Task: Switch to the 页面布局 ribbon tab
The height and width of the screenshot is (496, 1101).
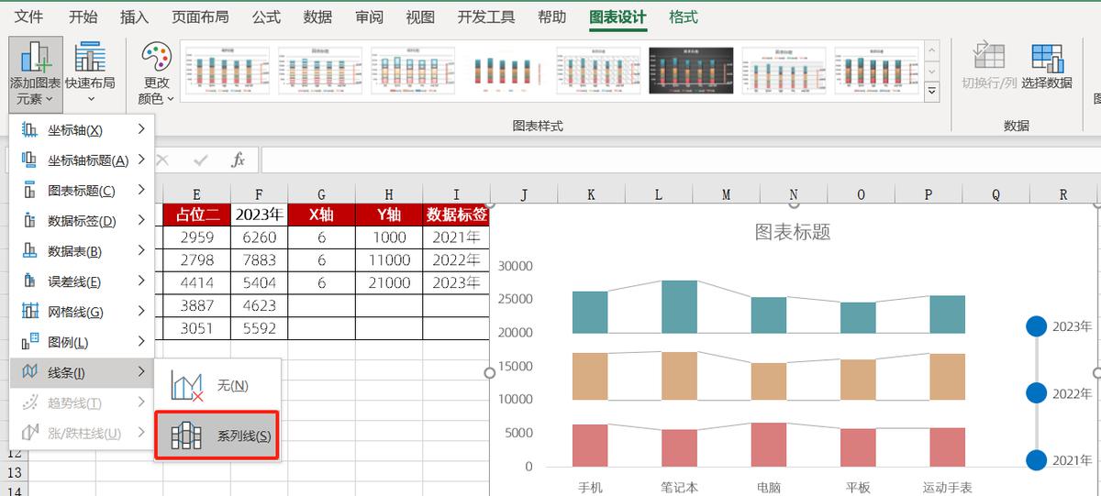Action: tap(201, 17)
